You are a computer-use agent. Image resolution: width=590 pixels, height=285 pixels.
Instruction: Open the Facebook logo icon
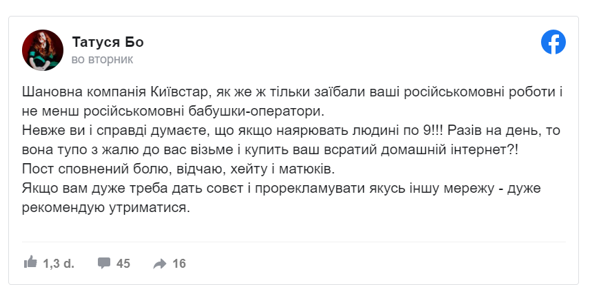click(553, 42)
